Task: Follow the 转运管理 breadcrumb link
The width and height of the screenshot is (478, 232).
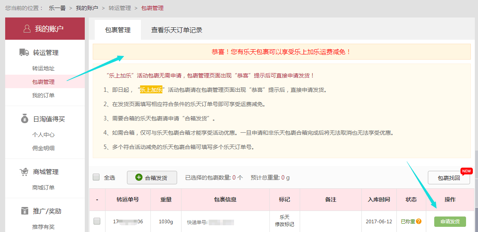Action: tap(119, 8)
